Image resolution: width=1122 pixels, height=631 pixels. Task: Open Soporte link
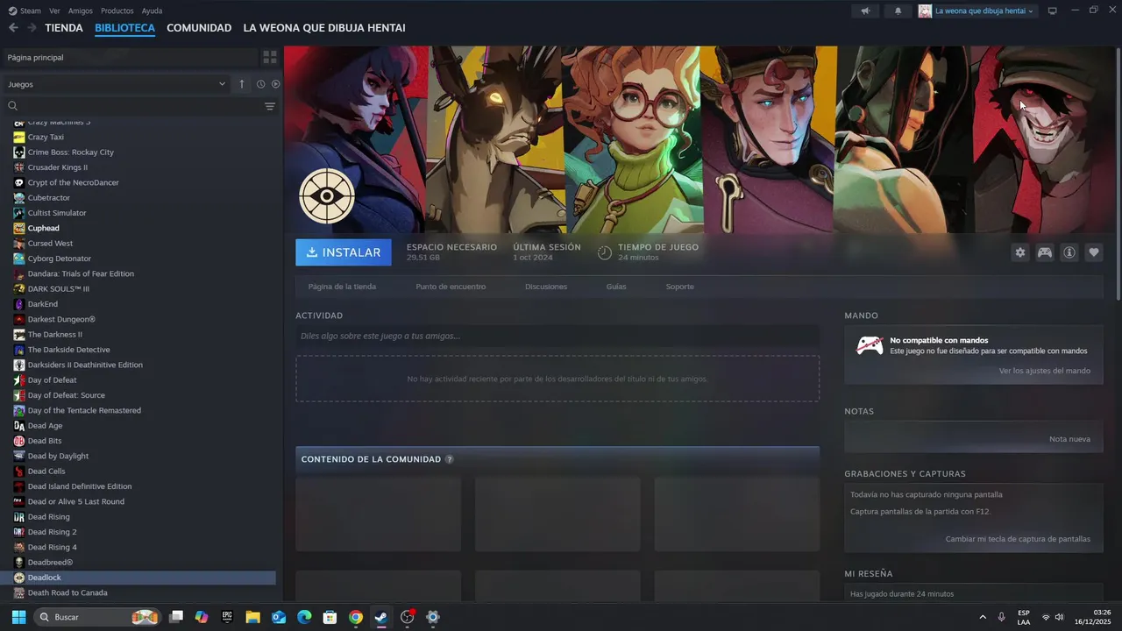coord(679,287)
